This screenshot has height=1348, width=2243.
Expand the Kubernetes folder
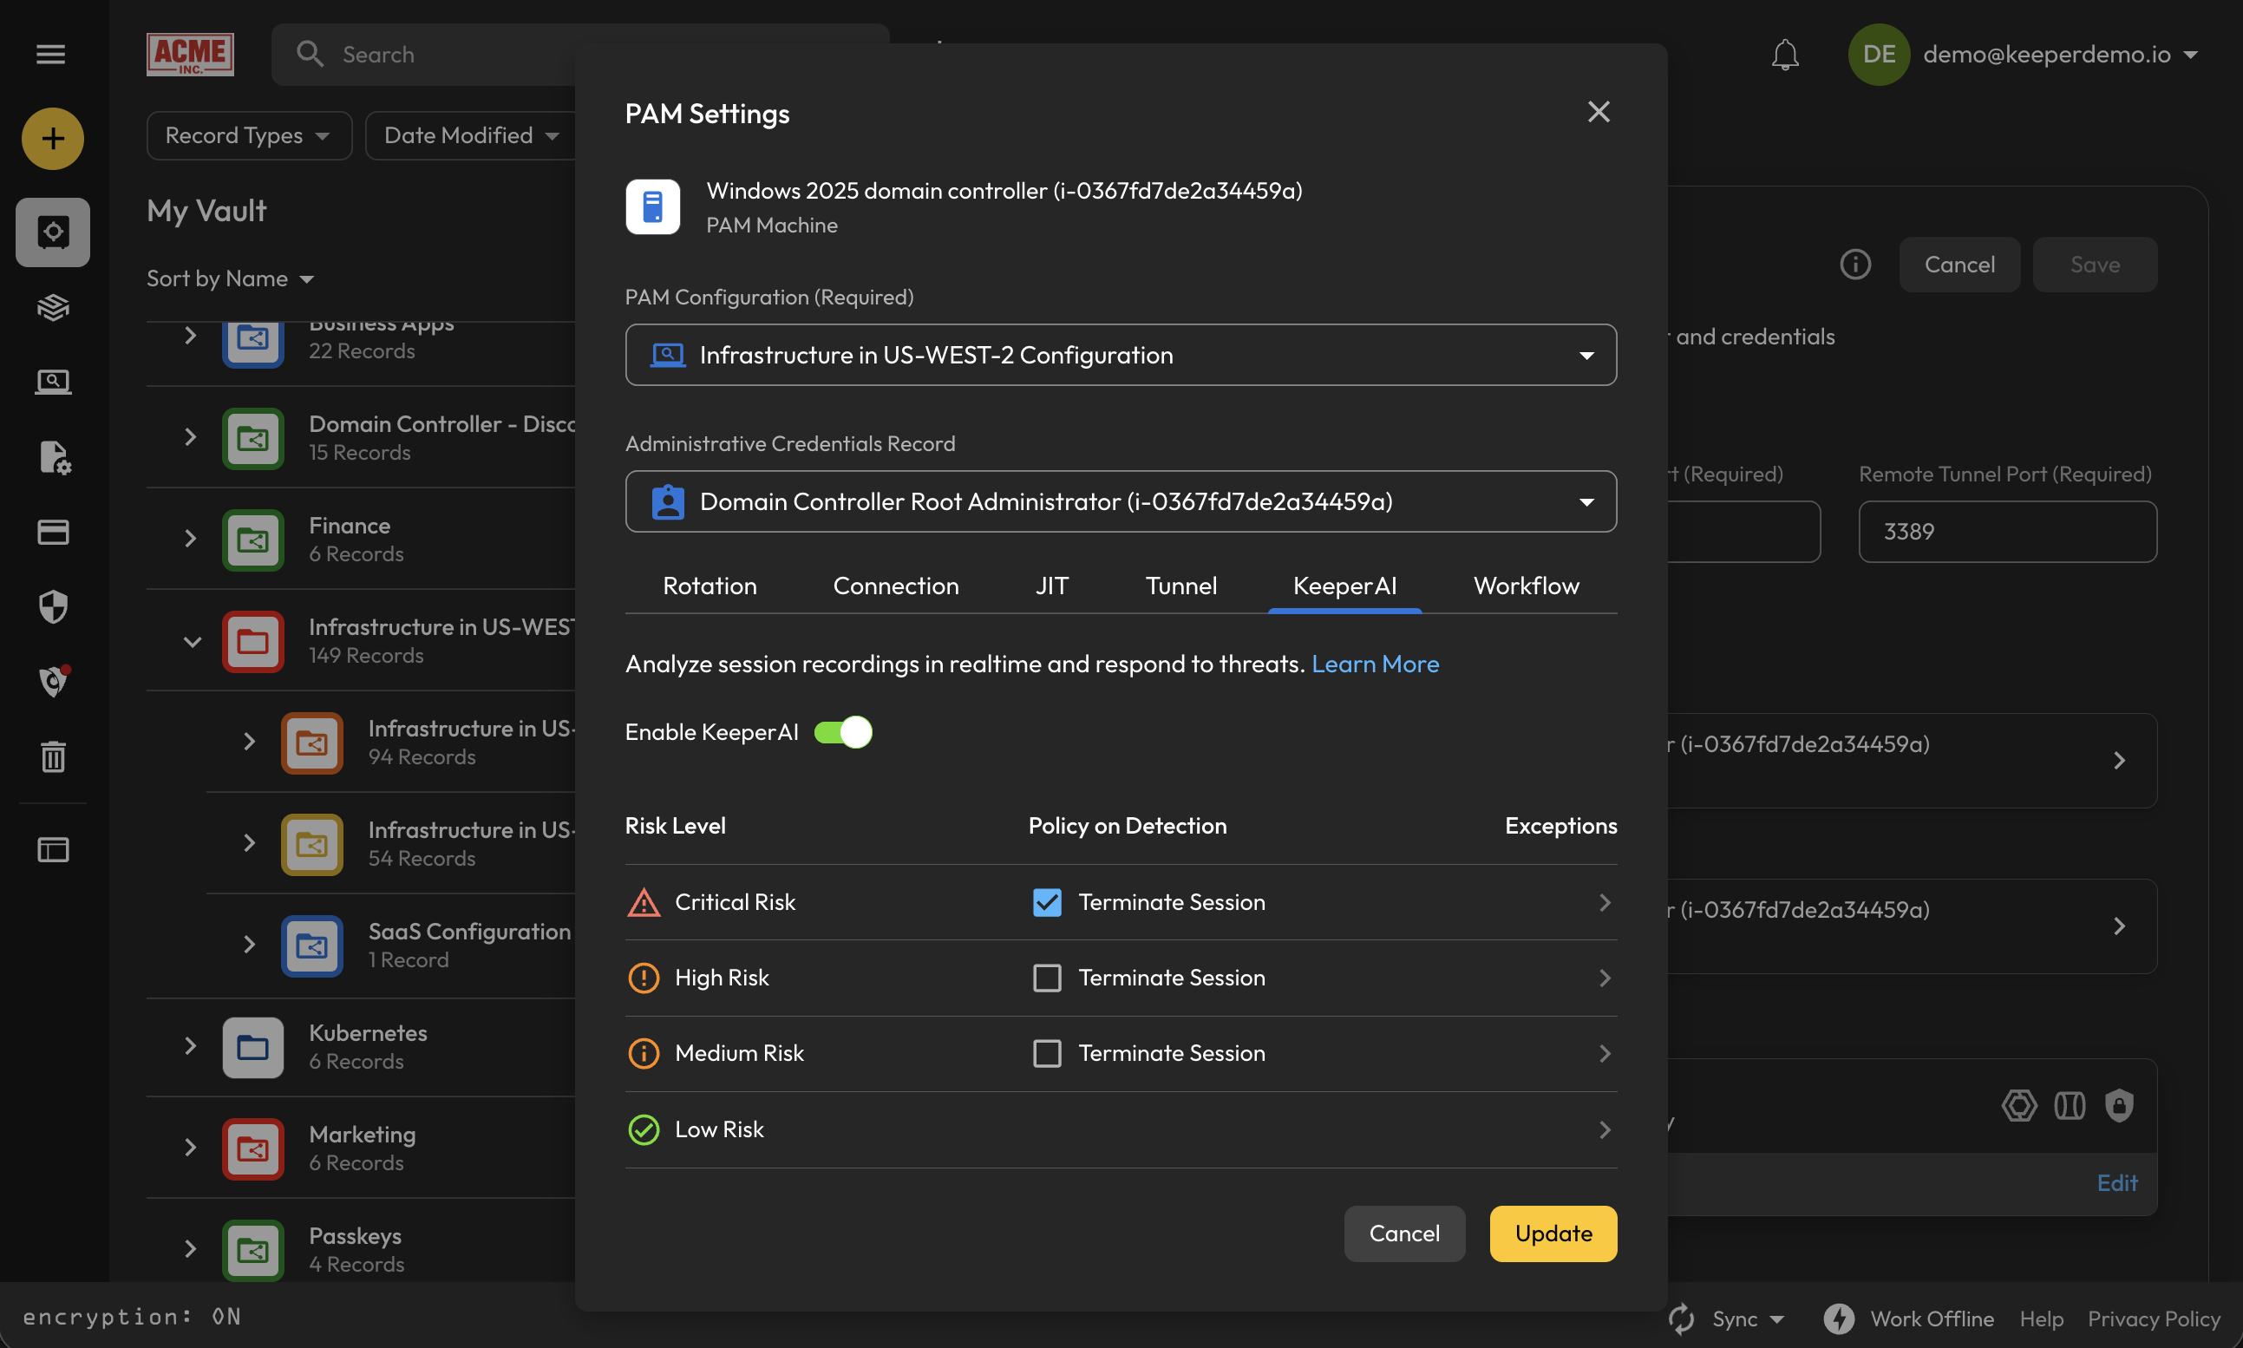click(x=190, y=1045)
